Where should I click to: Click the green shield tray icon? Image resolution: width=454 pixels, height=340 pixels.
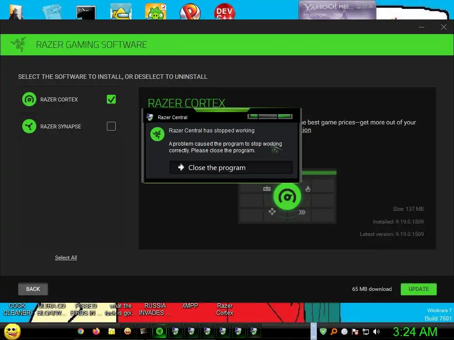pyautogui.click(x=323, y=332)
